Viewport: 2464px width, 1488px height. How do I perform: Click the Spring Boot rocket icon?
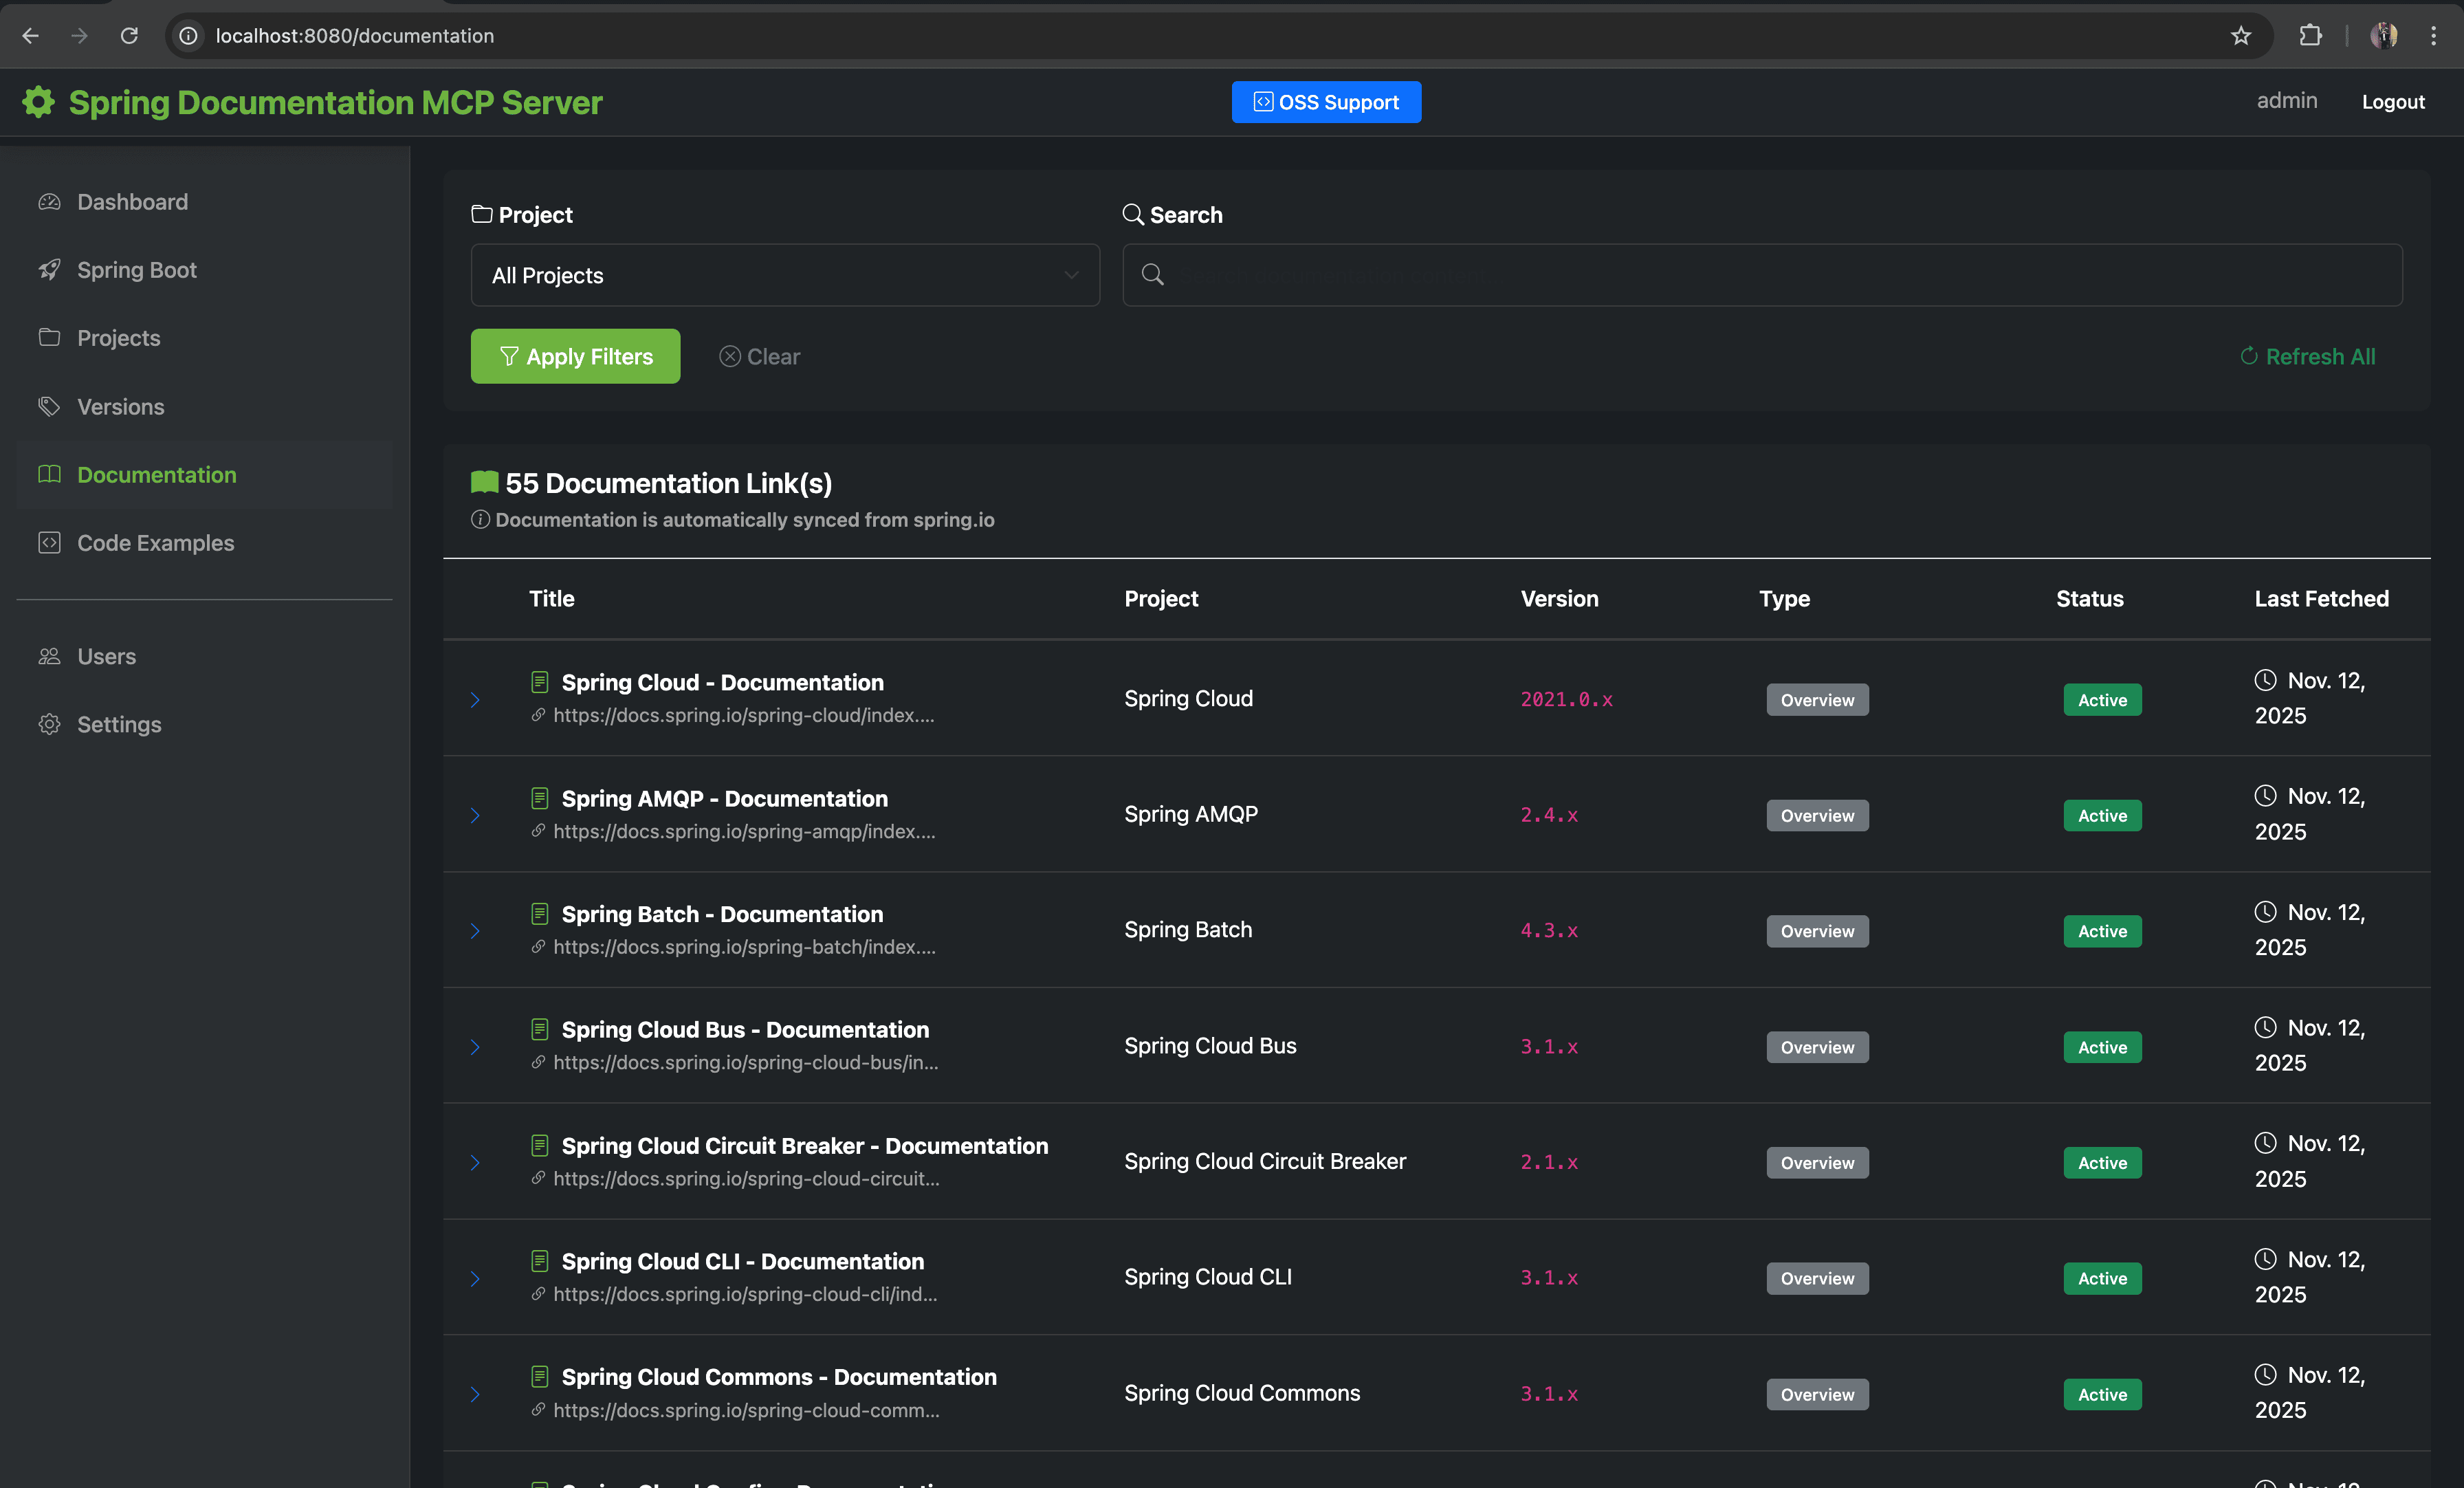coord(49,270)
